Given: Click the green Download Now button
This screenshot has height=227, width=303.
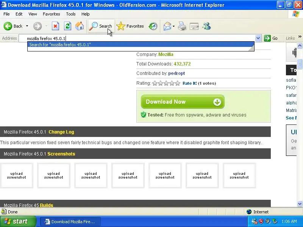Looking at the screenshot, I should pyautogui.click(x=183, y=102).
